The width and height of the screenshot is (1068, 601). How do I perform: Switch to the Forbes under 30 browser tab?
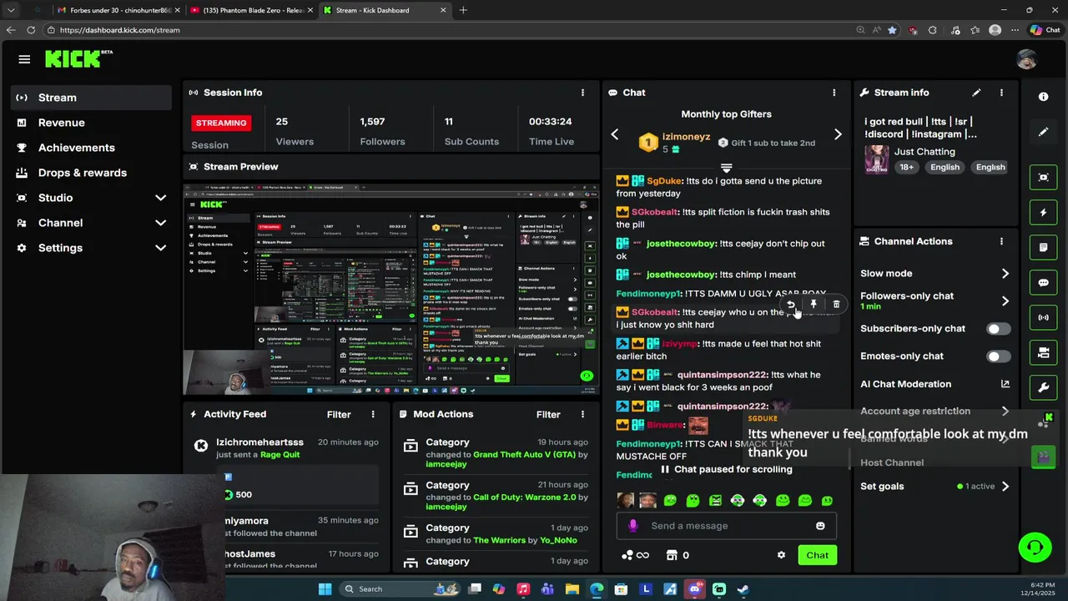point(117,10)
